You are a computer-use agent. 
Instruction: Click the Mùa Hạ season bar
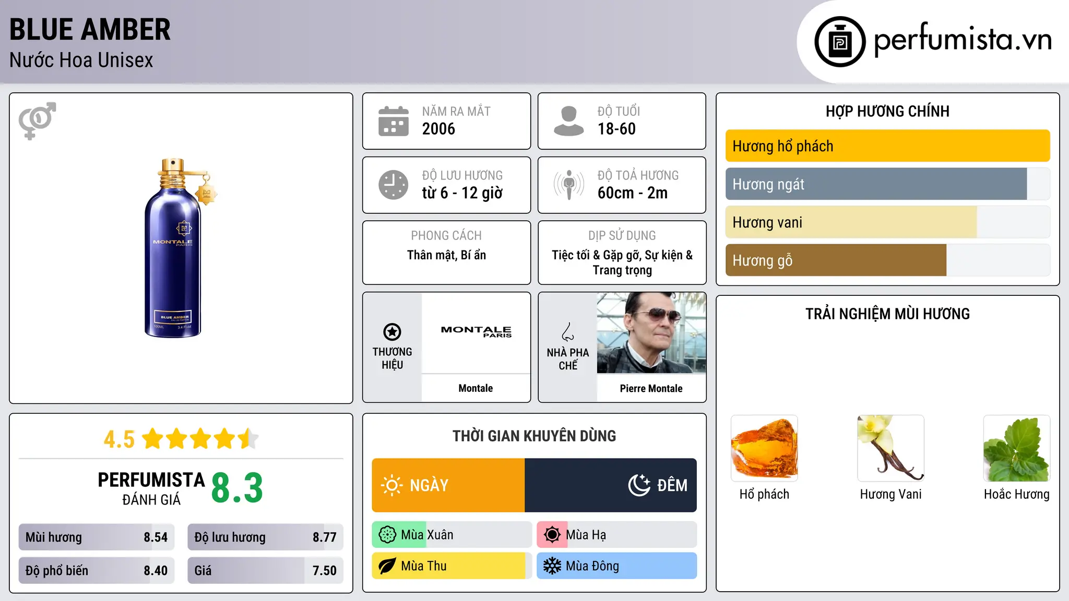pyautogui.click(x=617, y=535)
